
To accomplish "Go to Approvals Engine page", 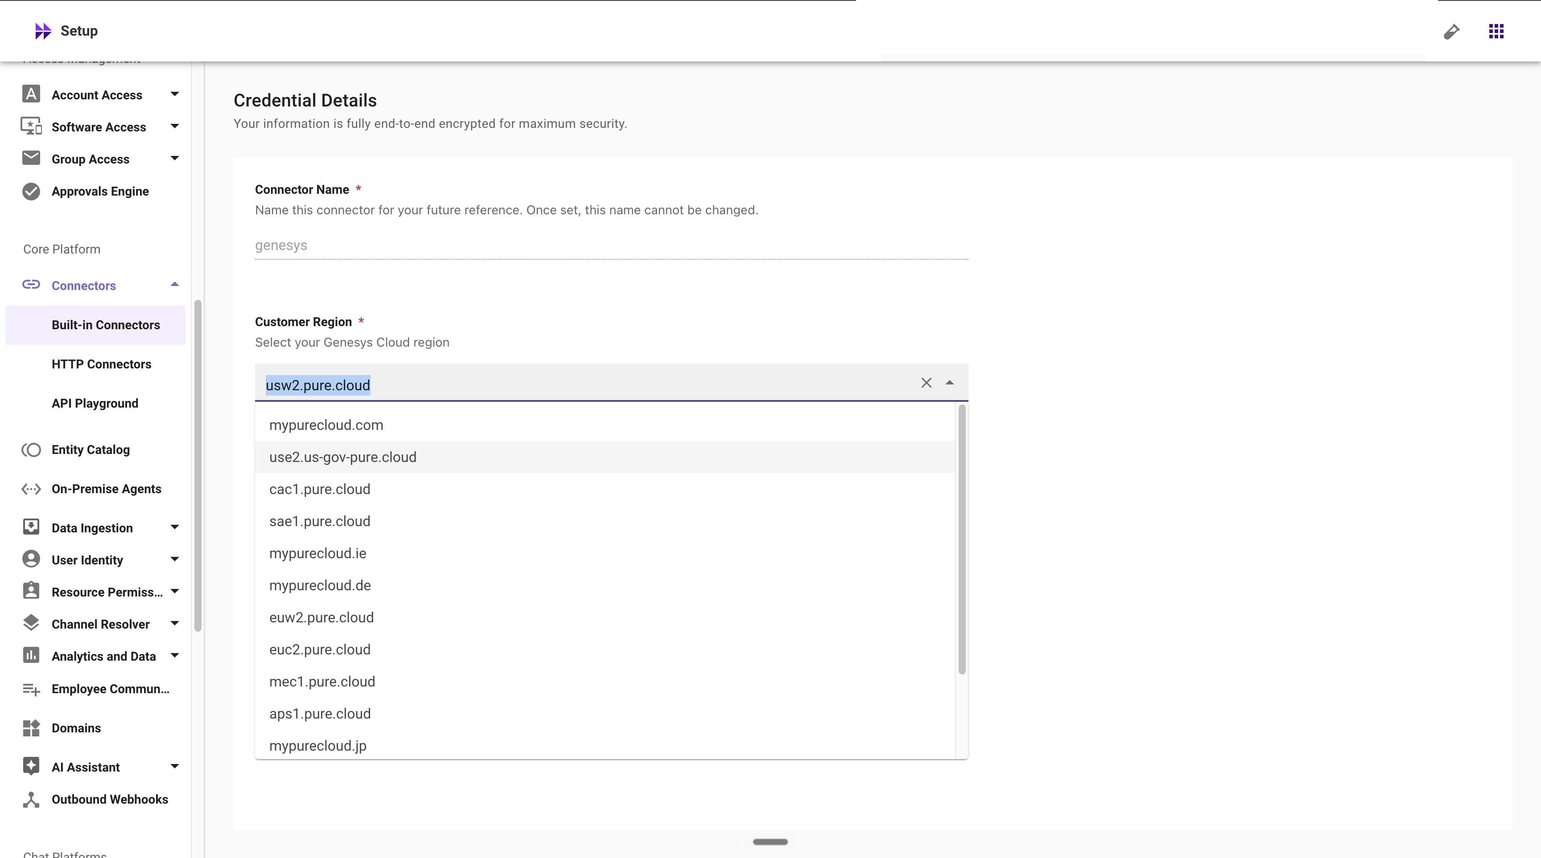I will pyautogui.click(x=100, y=191).
